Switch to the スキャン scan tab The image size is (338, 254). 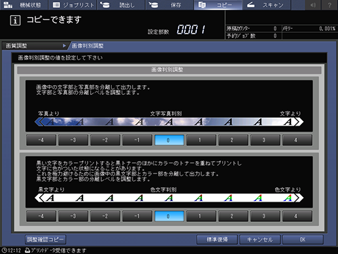pos(267,5)
